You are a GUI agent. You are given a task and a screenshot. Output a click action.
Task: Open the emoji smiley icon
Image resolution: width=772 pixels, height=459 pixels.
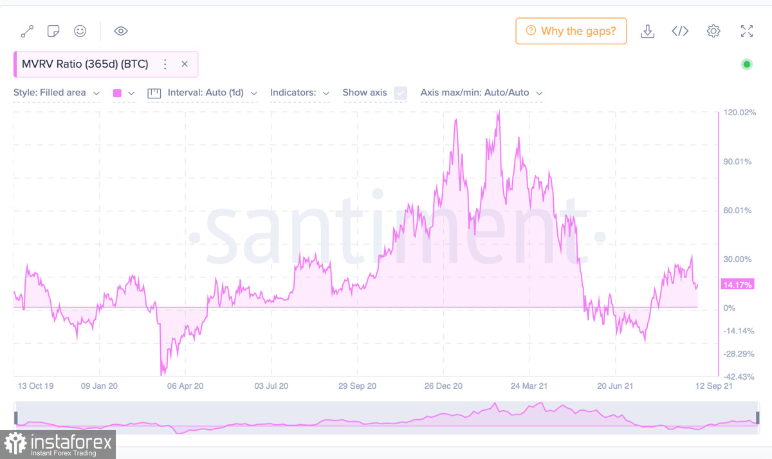(80, 31)
